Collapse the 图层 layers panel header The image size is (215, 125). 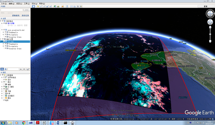15,73
